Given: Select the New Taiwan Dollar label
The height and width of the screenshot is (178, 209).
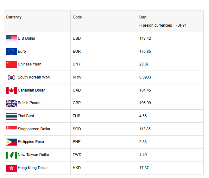Looking at the screenshot, I should (x=33, y=155).
